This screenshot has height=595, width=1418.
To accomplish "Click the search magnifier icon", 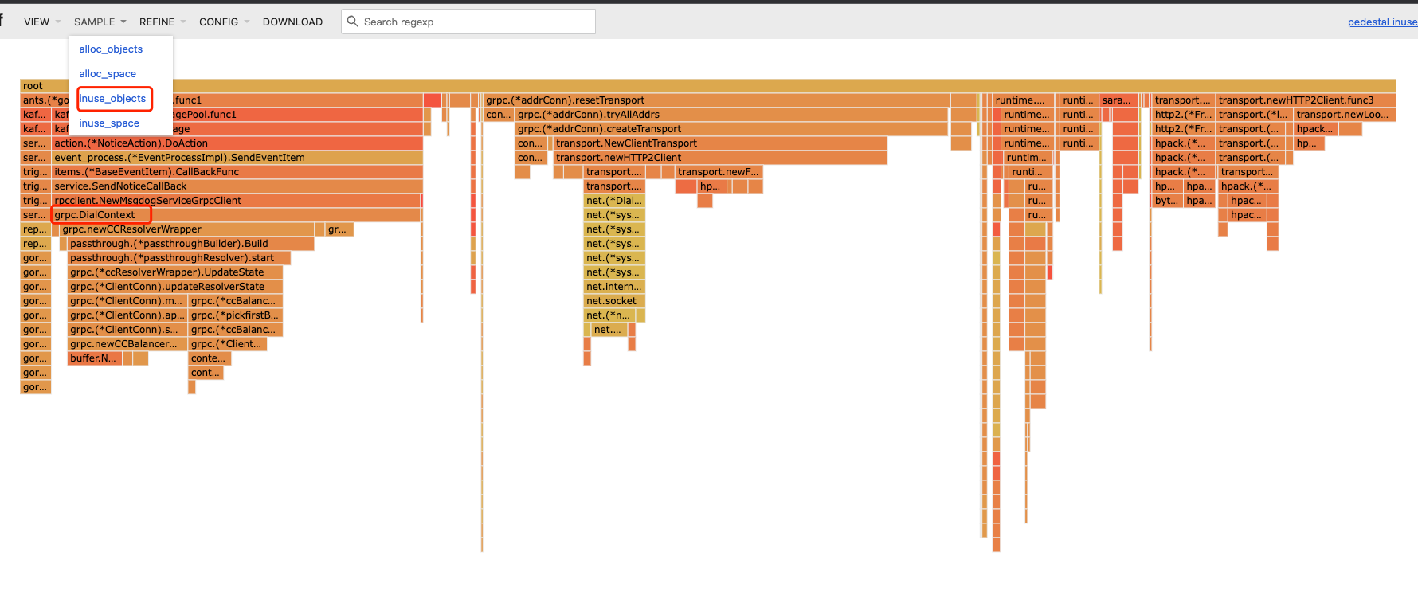I will point(352,22).
